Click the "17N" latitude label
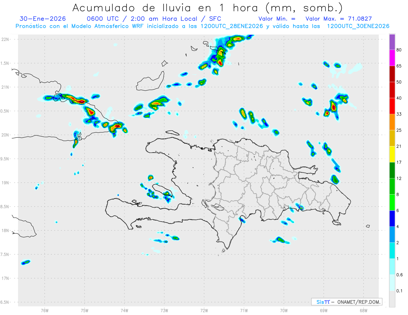This screenshot has width=408, height=315. [5, 278]
